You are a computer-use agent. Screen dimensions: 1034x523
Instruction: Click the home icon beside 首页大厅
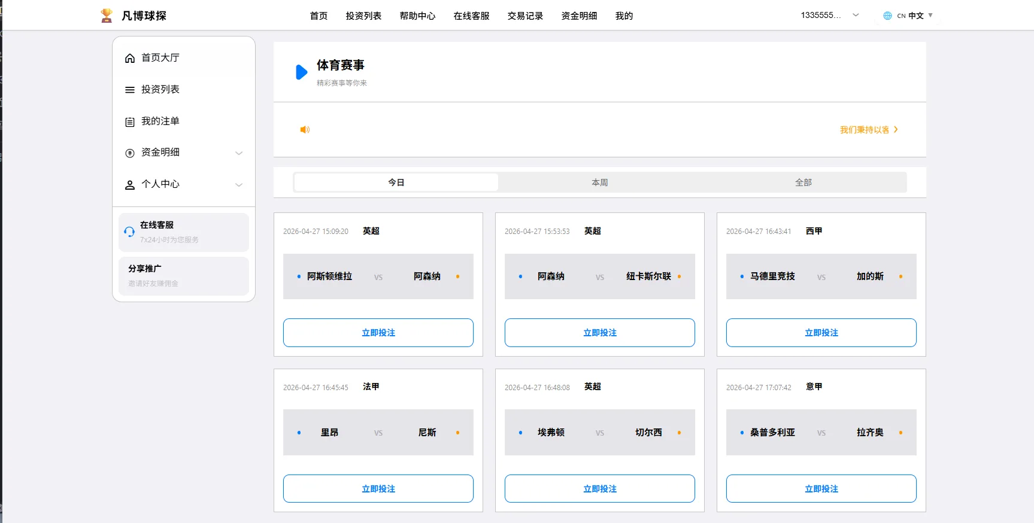pyautogui.click(x=129, y=58)
